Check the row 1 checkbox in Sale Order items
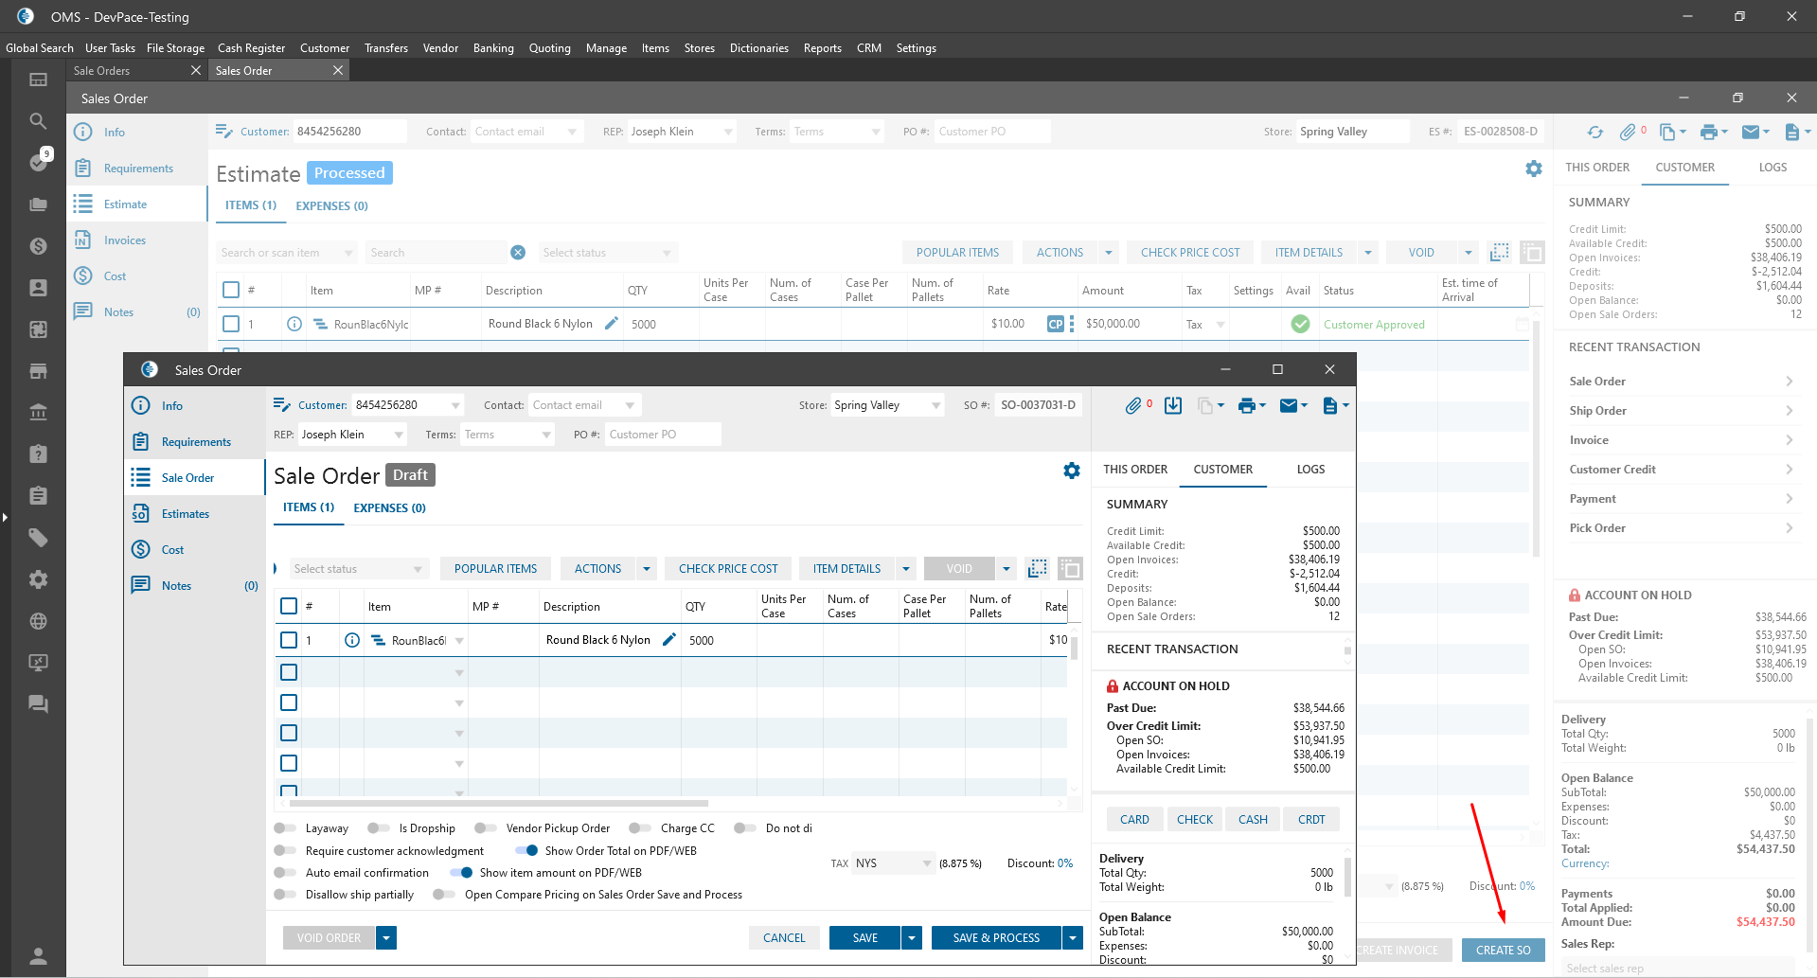The width and height of the screenshot is (1817, 978). tap(289, 640)
